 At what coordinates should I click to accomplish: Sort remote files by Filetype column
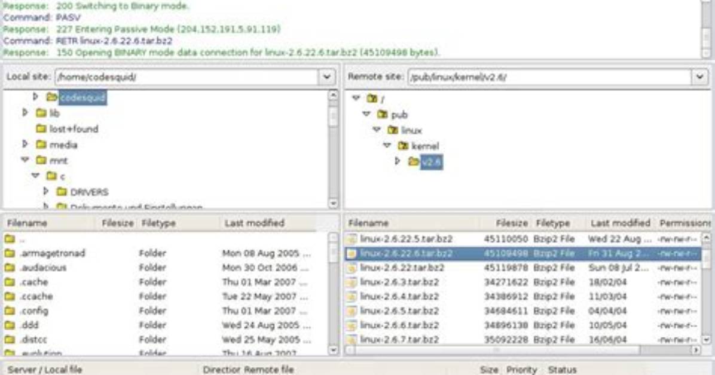point(558,223)
